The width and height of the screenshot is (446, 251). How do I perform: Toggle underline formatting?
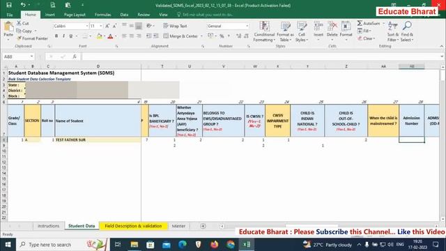(71, 36)
